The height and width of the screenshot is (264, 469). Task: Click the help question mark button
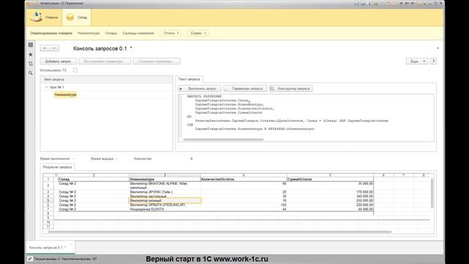pos(433,62)
